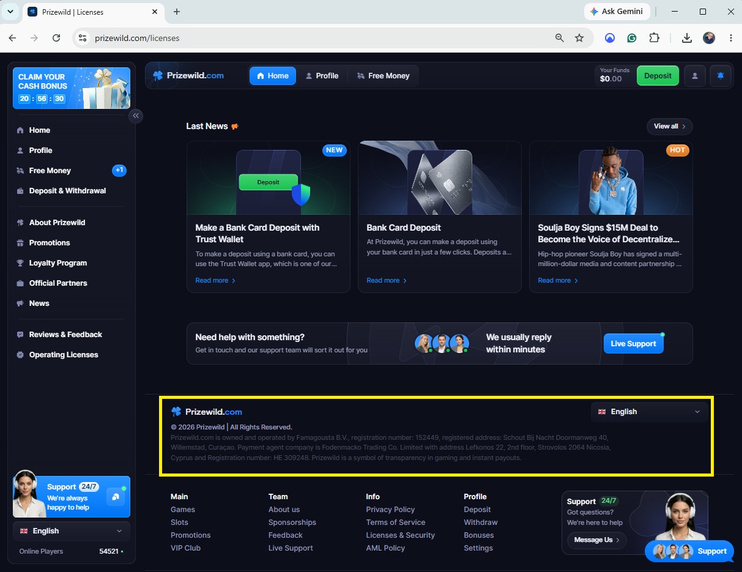Viewport: 742px width, 572px height.
Task: Click floating Support button
Action: pos(690,551)
